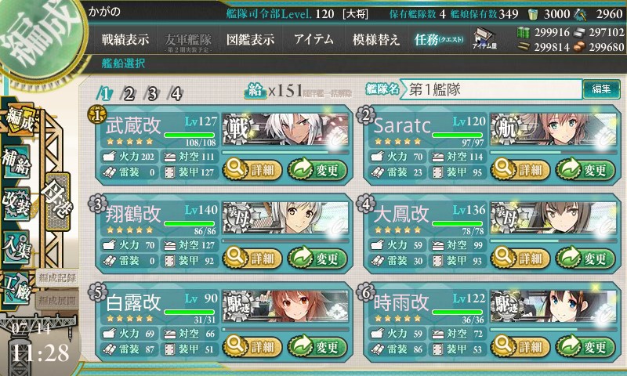
Task: Switch to fleet tab 3
Action: click(x=152, y=94)
